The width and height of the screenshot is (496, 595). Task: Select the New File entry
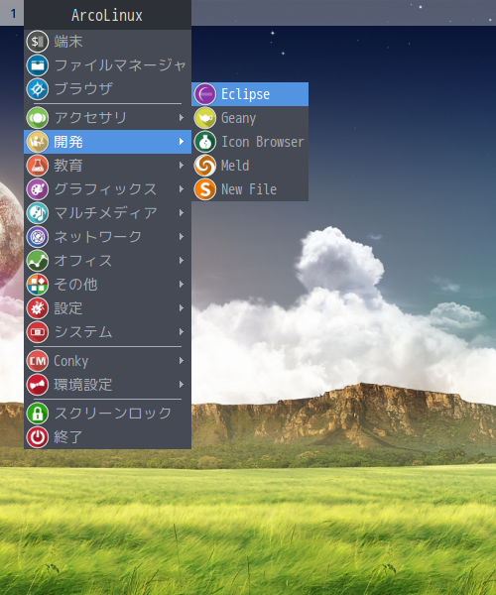tap(250, 189)
